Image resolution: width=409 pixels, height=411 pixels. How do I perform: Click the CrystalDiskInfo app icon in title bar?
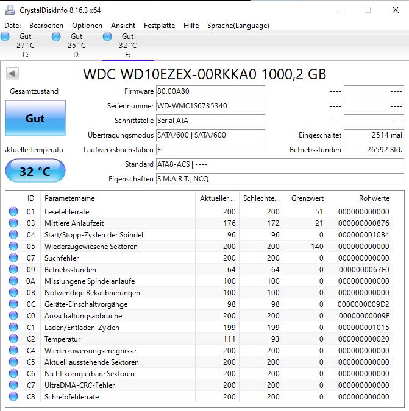(x=10, y=10)
